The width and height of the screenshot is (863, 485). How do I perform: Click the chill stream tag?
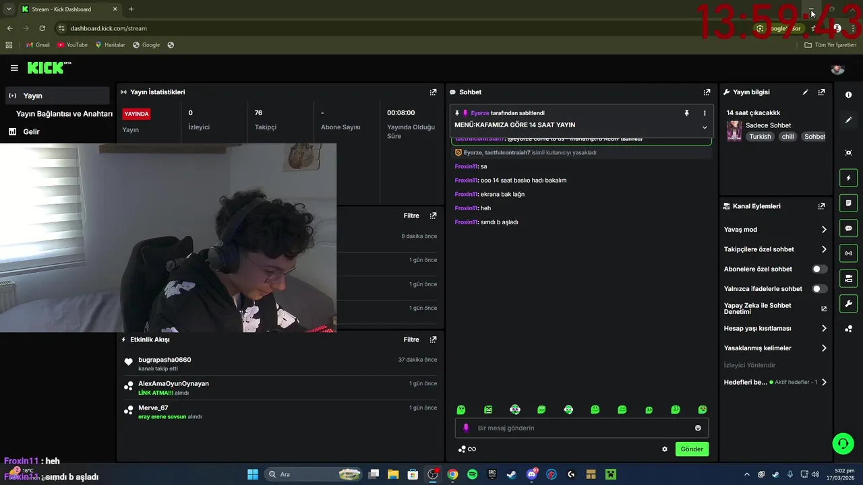click(787, 137)
